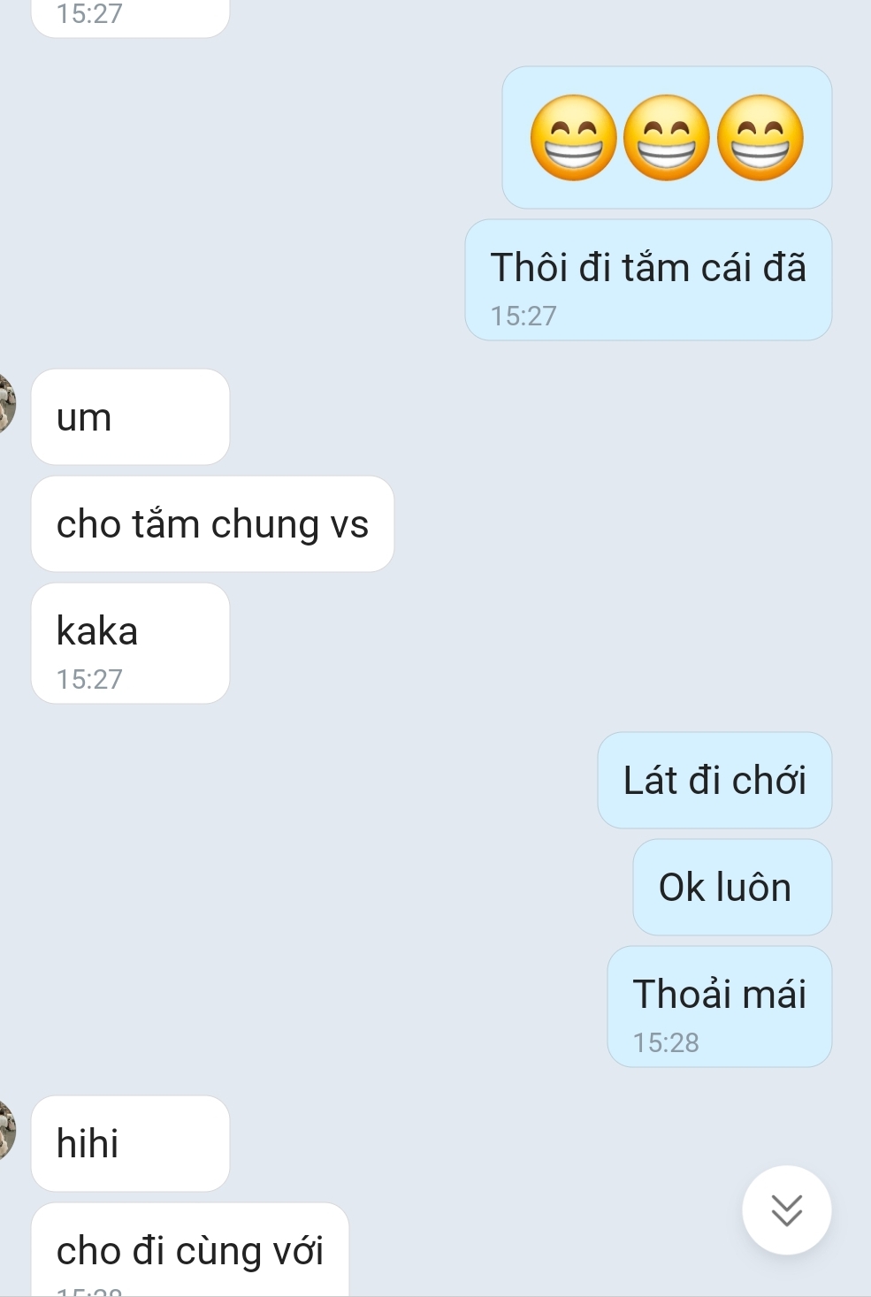The height and width of the screenshot is (1297, 871).
Task: Tap the "Ok luôn" message bubble
Action: pyautogui.click(x=732, y=887)
